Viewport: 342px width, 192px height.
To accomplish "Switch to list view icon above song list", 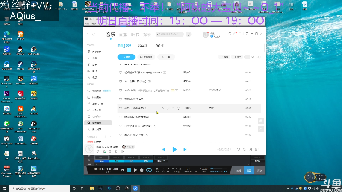I will tap(247, 57).
